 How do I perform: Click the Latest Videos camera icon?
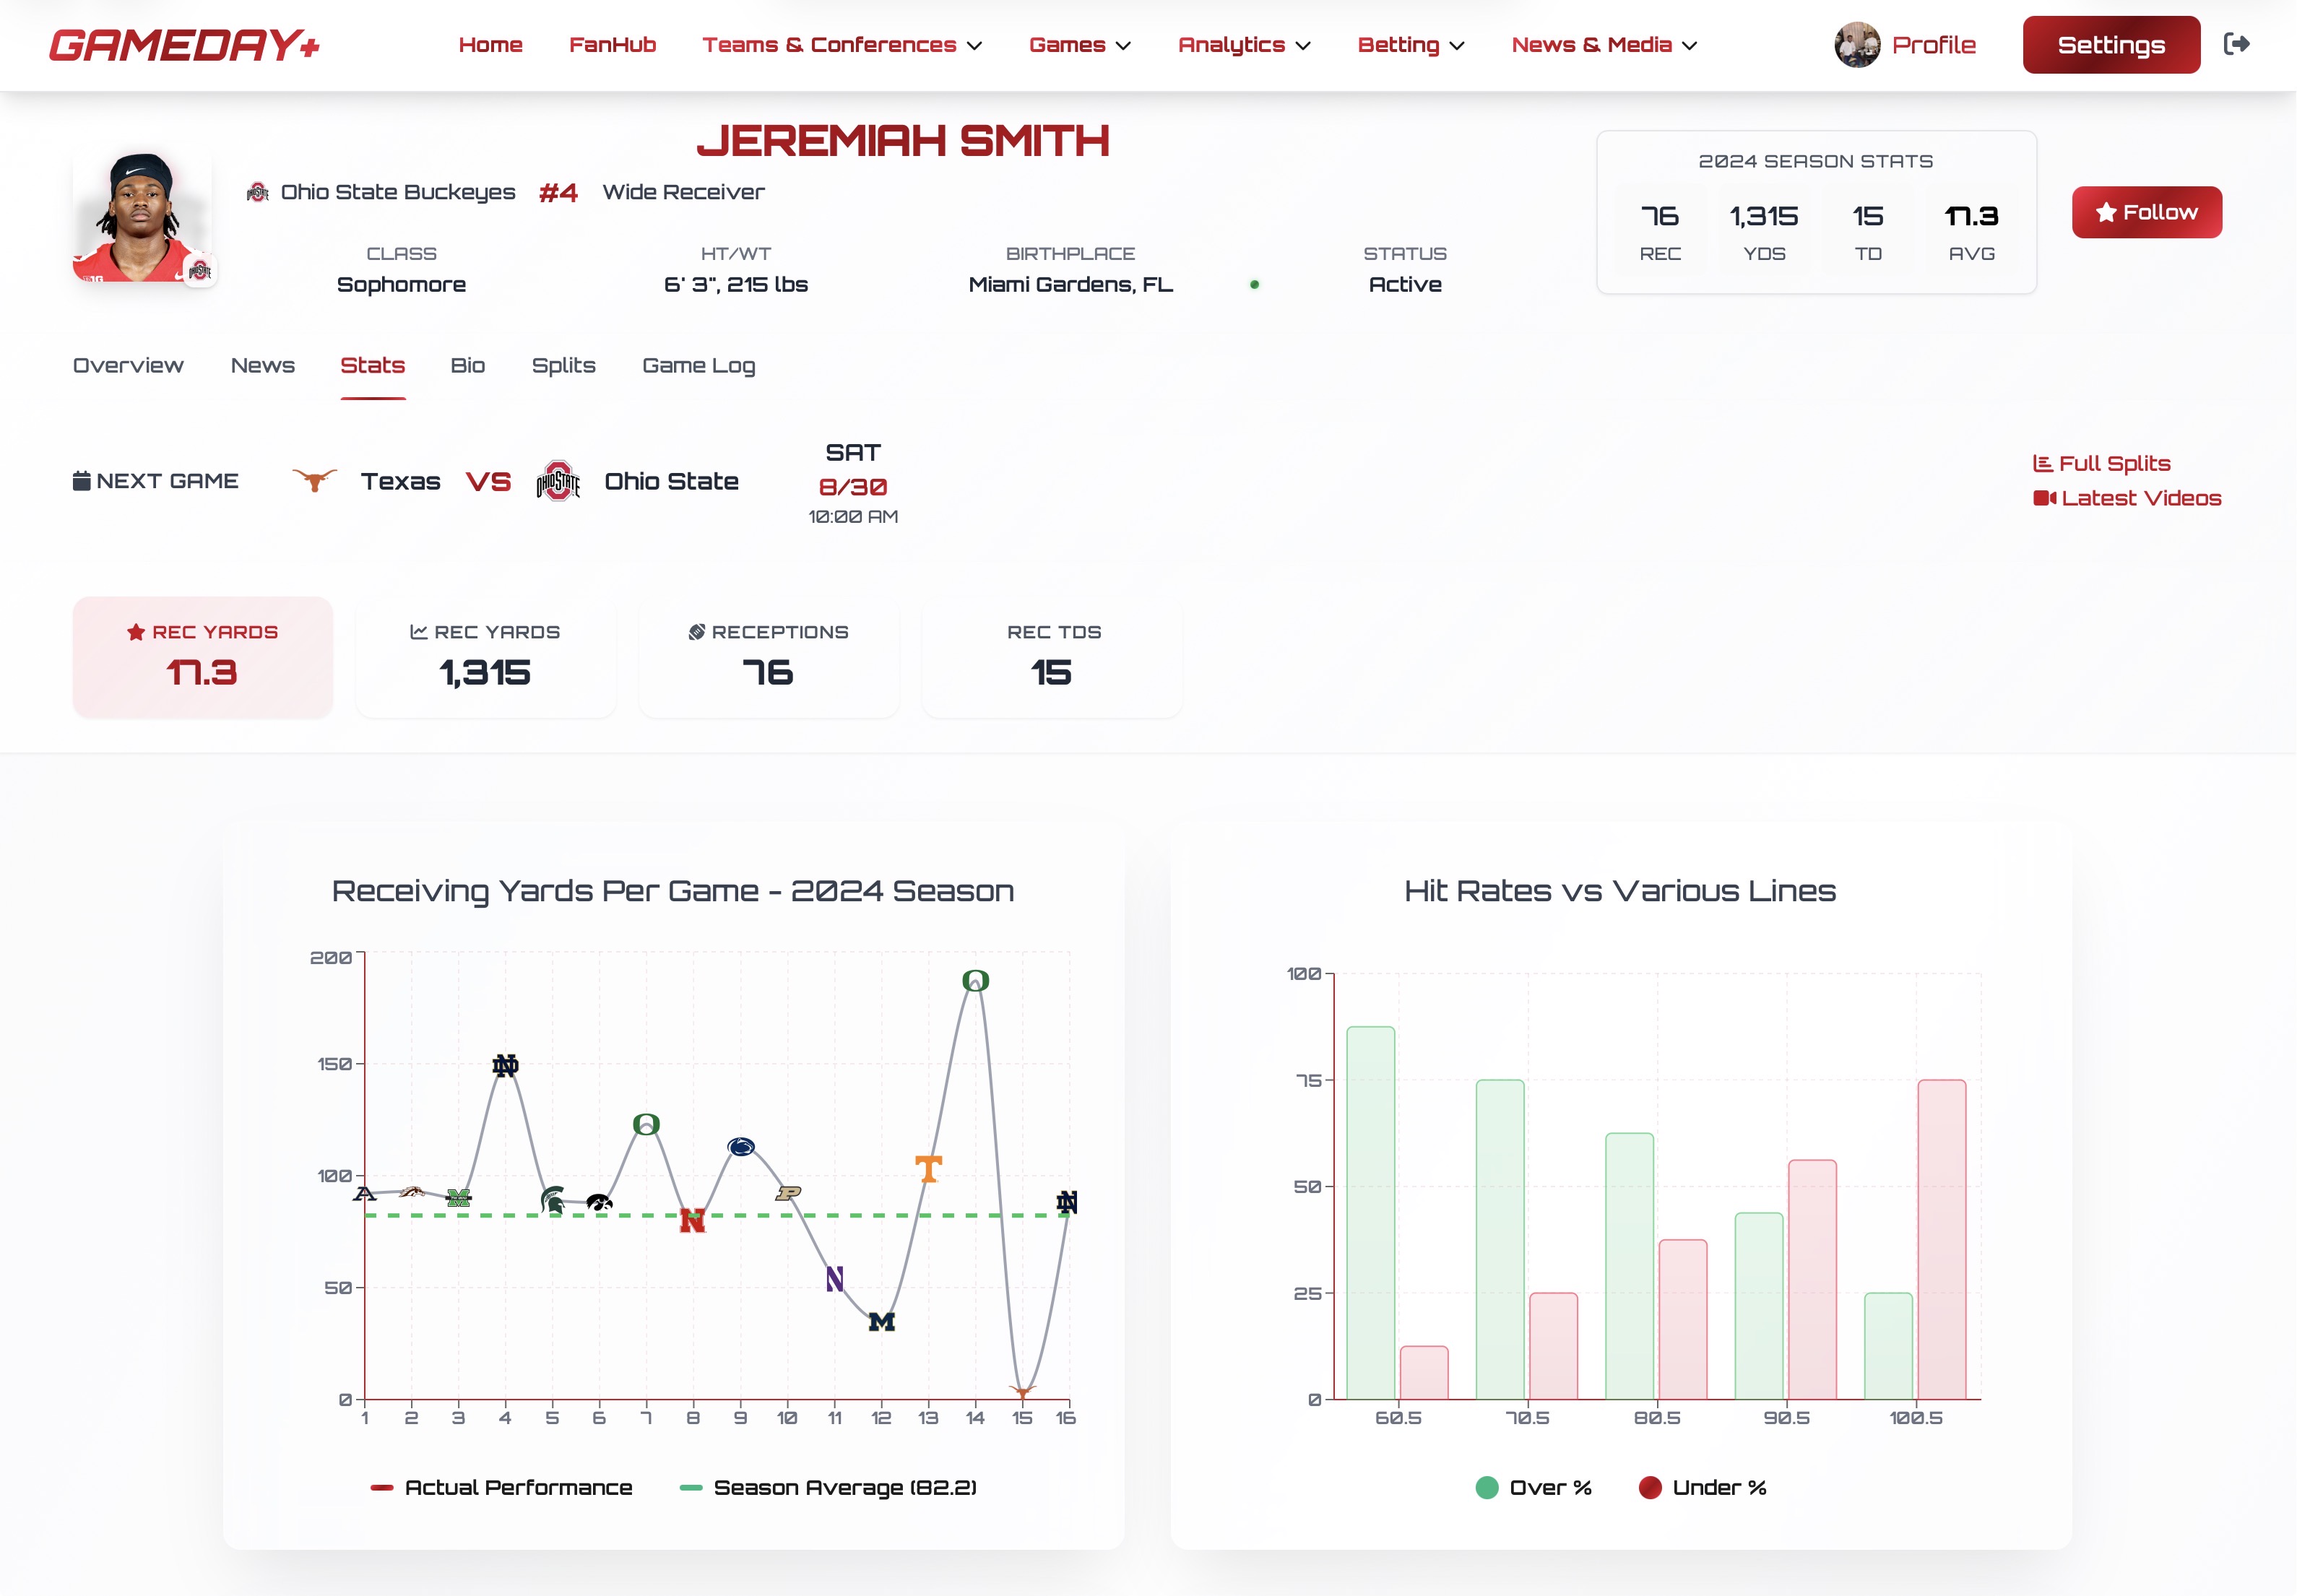coord(2044,498)
